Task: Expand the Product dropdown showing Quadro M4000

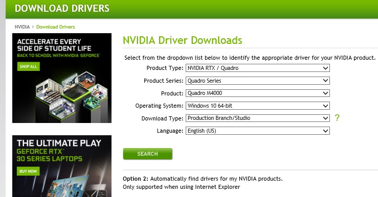Action: (257, 93)
